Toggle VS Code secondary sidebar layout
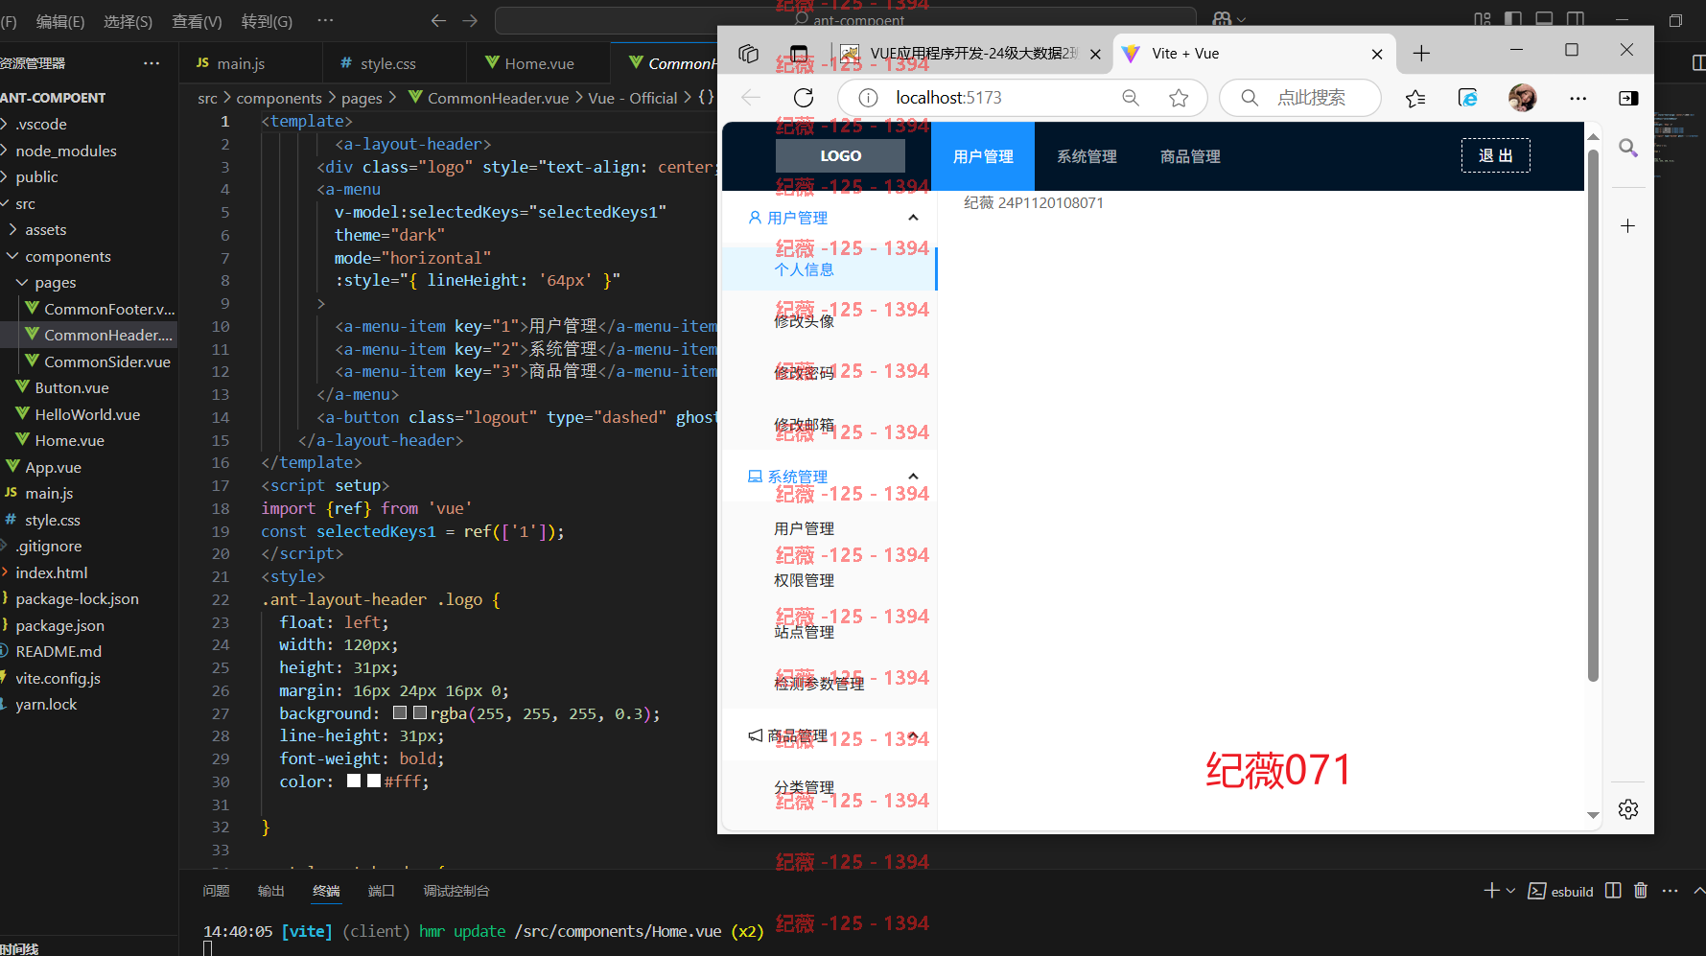Screen dimensions: 1706x956 [1576, 20]
